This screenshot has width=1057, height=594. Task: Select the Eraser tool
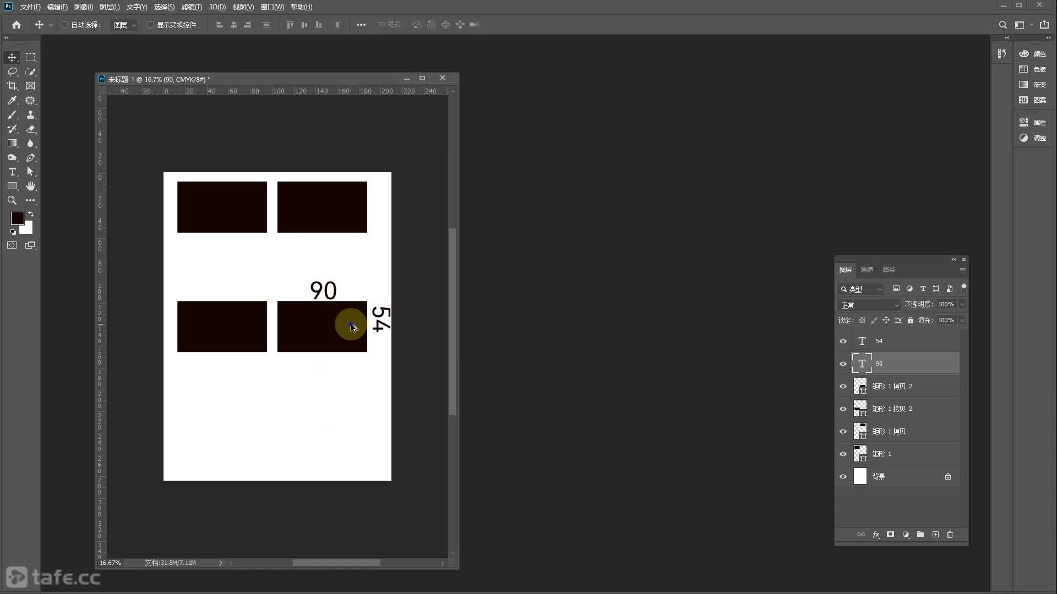pos(30,129)
